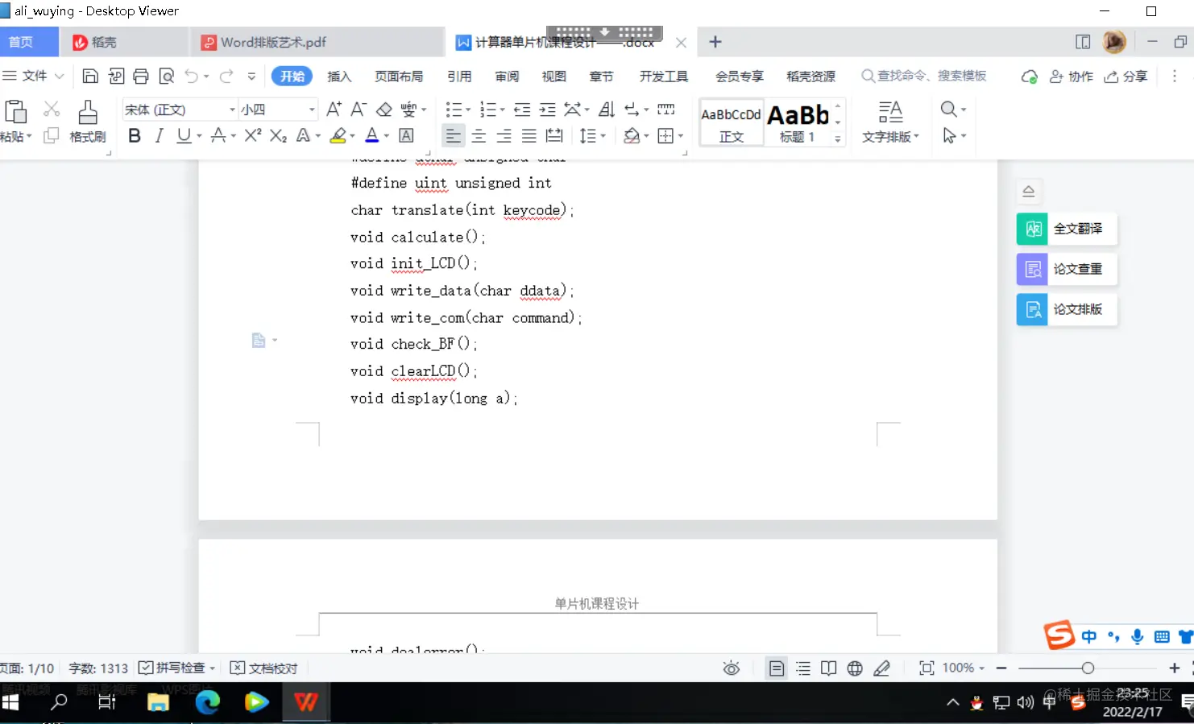
Task: Click the Cut scissors icon
Action: pyautogui.click(x=52, y=109)
